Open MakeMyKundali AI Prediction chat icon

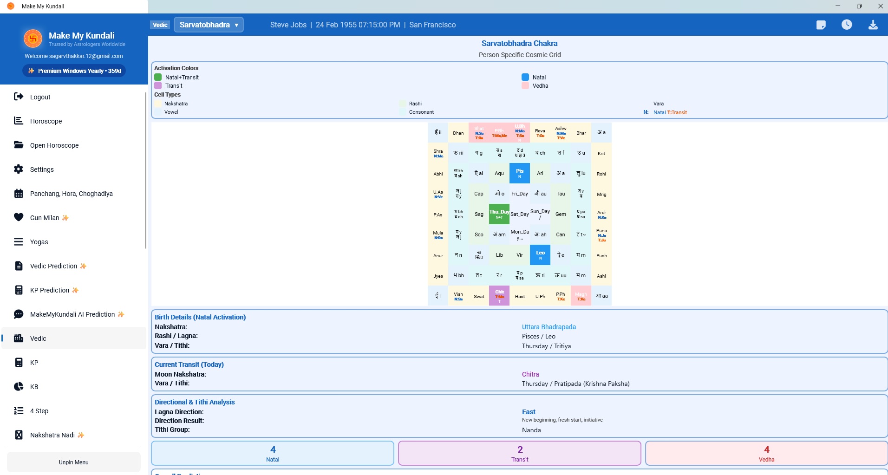click(x=19, y=314)
